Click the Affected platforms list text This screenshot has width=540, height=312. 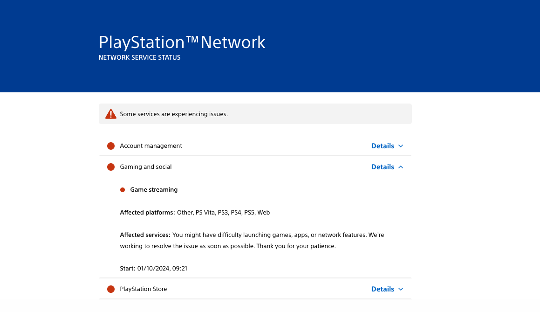[x=224, y=213]
